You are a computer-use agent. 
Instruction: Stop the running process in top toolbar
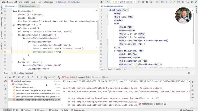point(157,2)
